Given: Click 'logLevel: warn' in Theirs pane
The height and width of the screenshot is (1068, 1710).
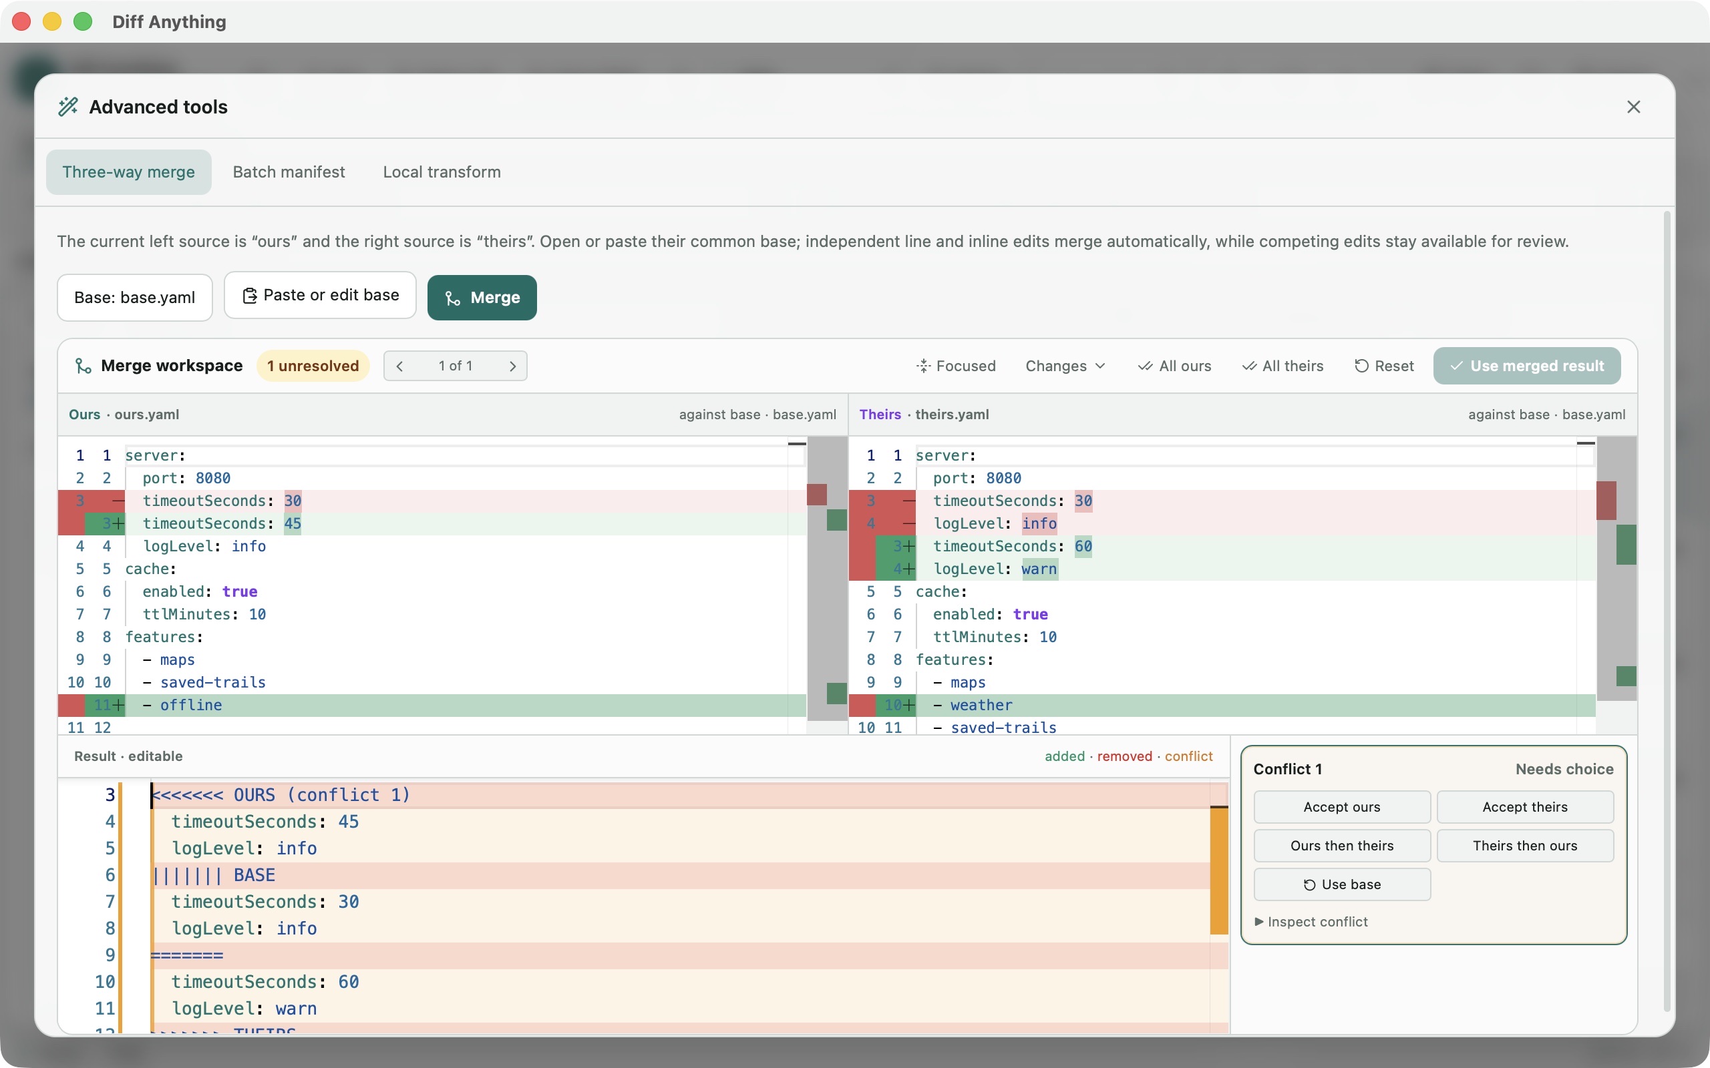Looking at the screenshot, I should point(995,569).
